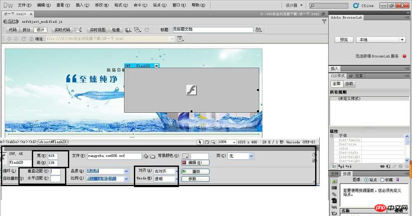Click the 宽 width input field
This screenshot has width=412, height=216.
pyautogui.click(x=53, y=156)
